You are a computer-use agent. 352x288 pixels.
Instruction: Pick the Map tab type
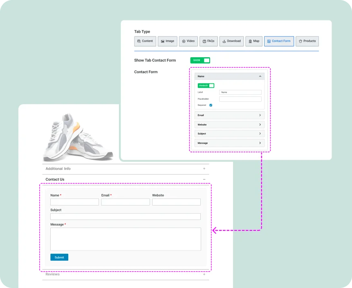[254, 41]
